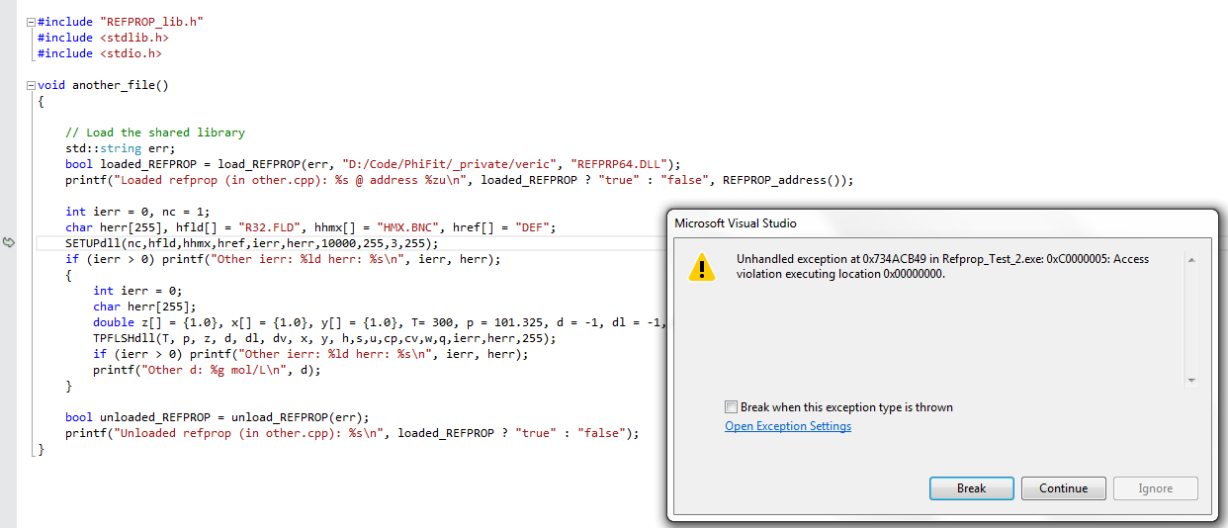The image size is (1228, 528).
Task: Click the 'void another_file()' function signature
Action: [x=103, y=85]
